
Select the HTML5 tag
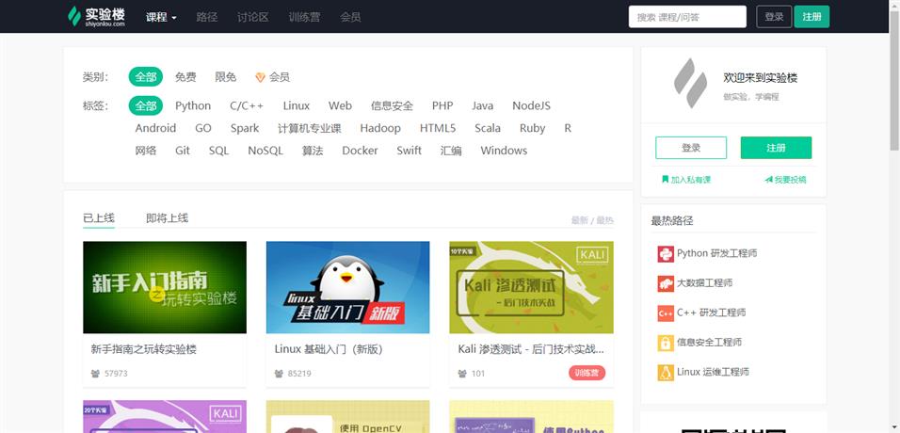(x=438, y=128)
